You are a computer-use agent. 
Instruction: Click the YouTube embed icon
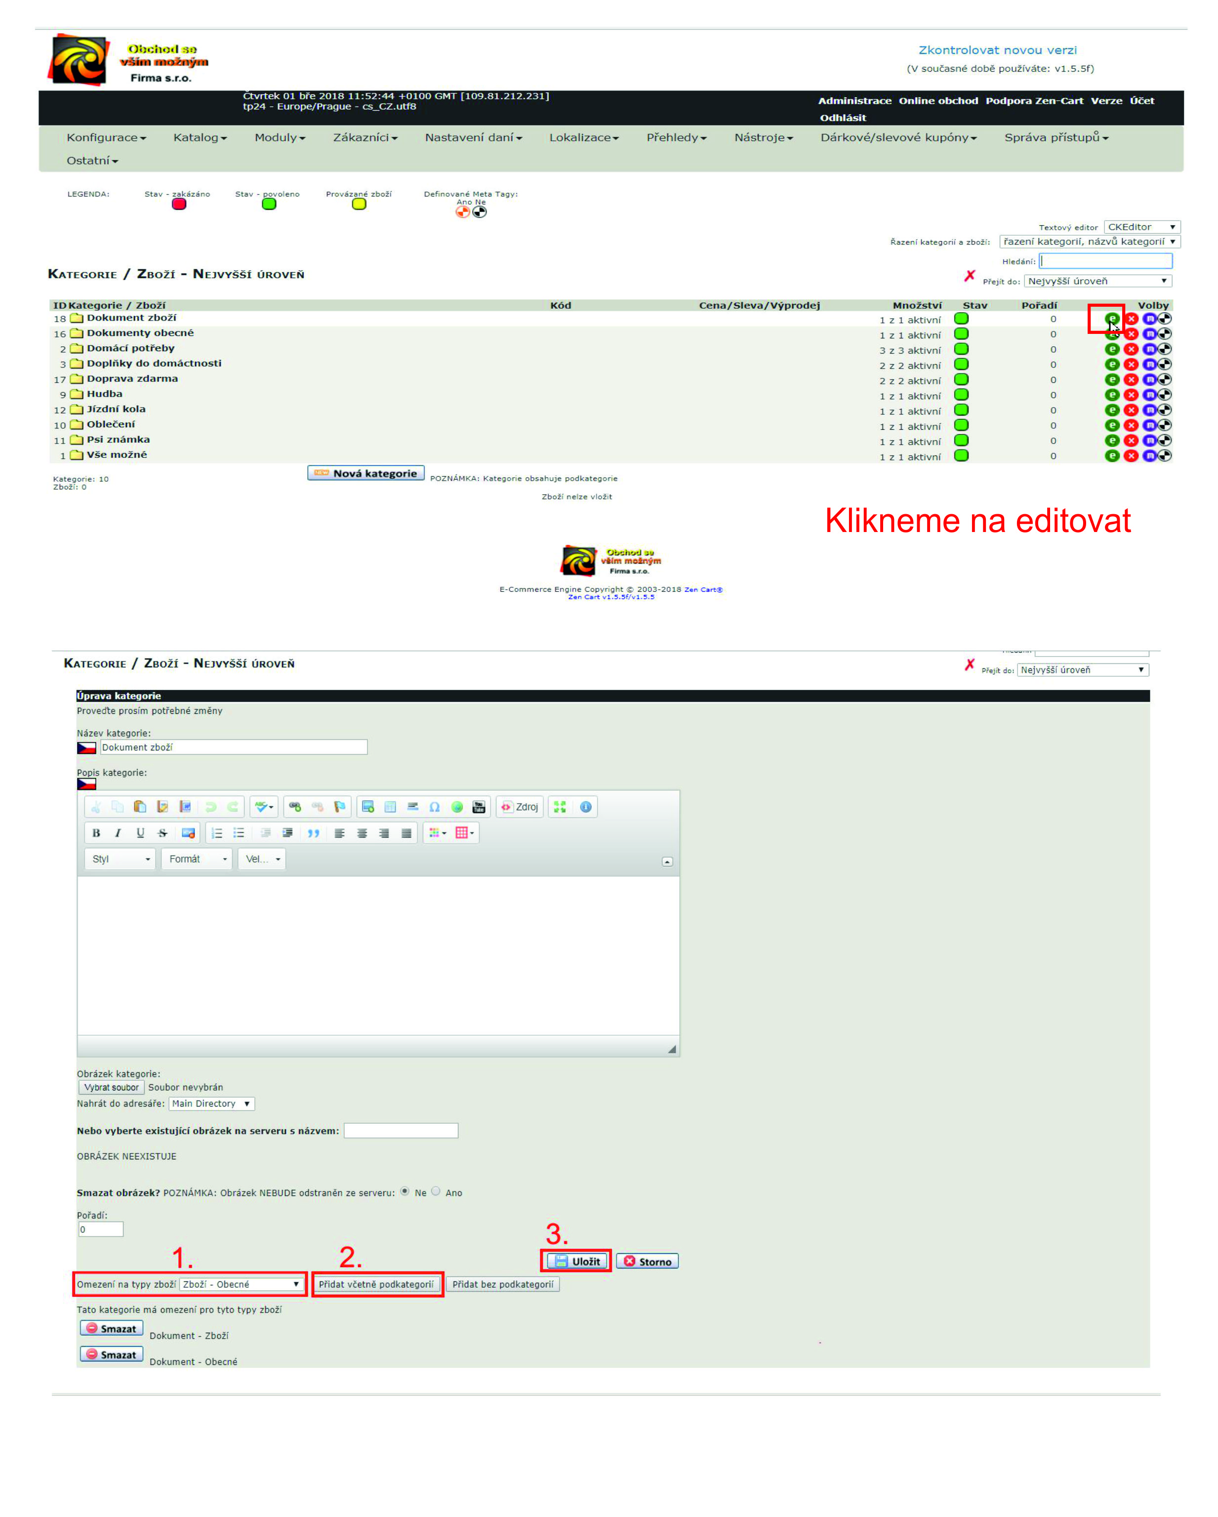click(479, 806)
